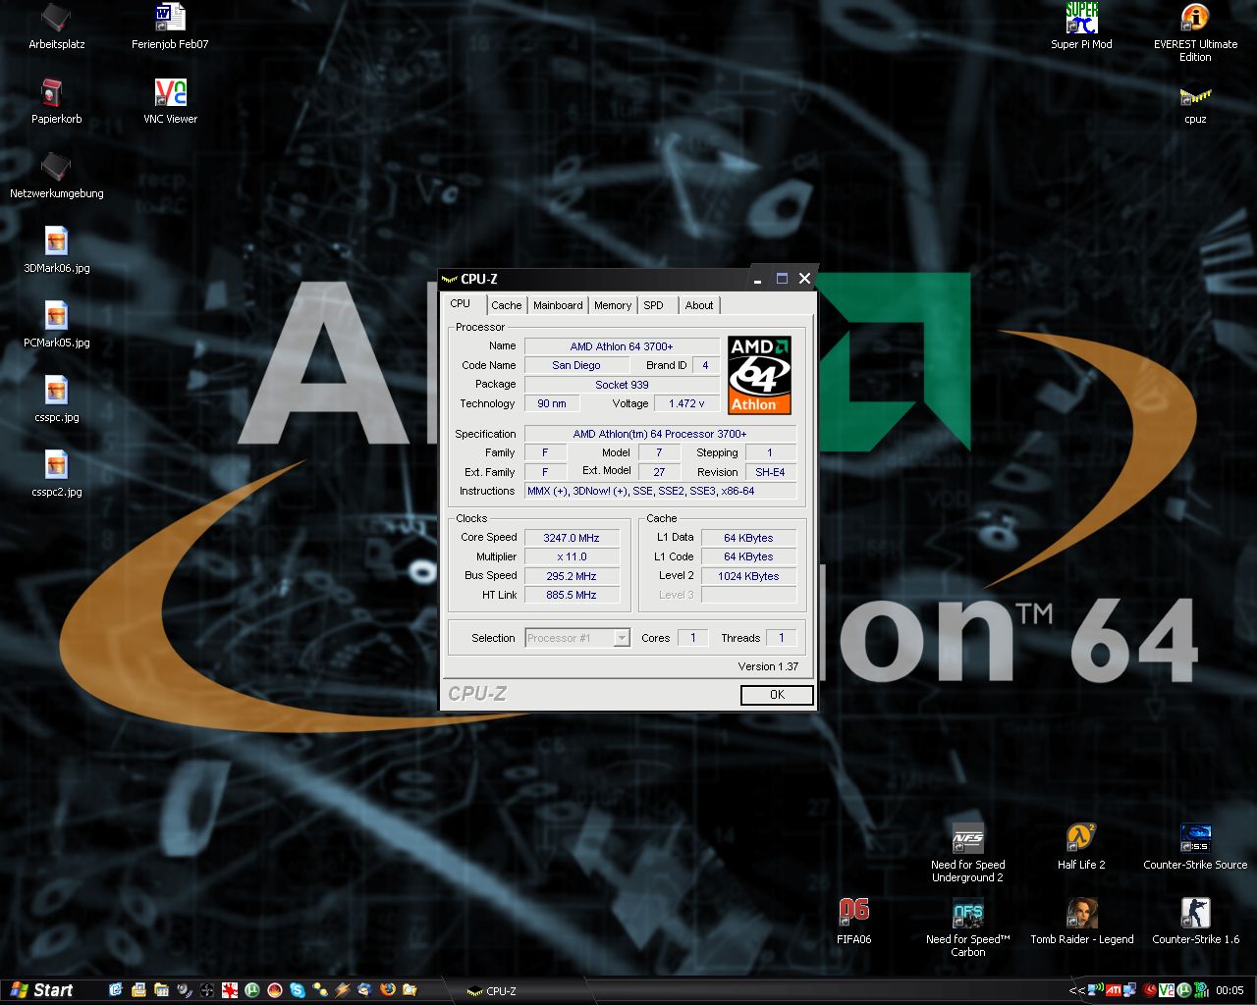The width and height of the screenshot is (1257, 1005).
Task: Expand hidden tray icons with the << arrow
Action: click(1077, 991)
